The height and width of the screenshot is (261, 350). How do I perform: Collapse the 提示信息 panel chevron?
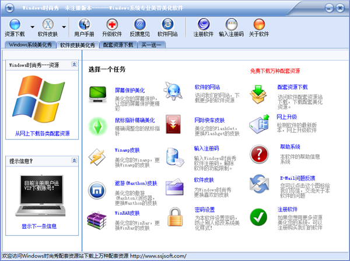(x=74, y=161)
